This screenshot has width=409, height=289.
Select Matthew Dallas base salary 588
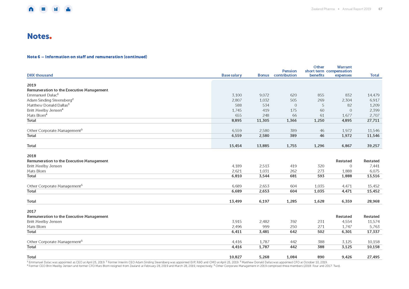click(x=238, y=105)
